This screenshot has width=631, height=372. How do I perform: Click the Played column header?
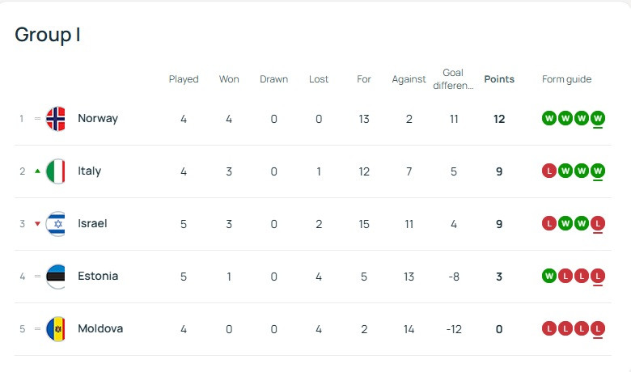coord(184,79)
